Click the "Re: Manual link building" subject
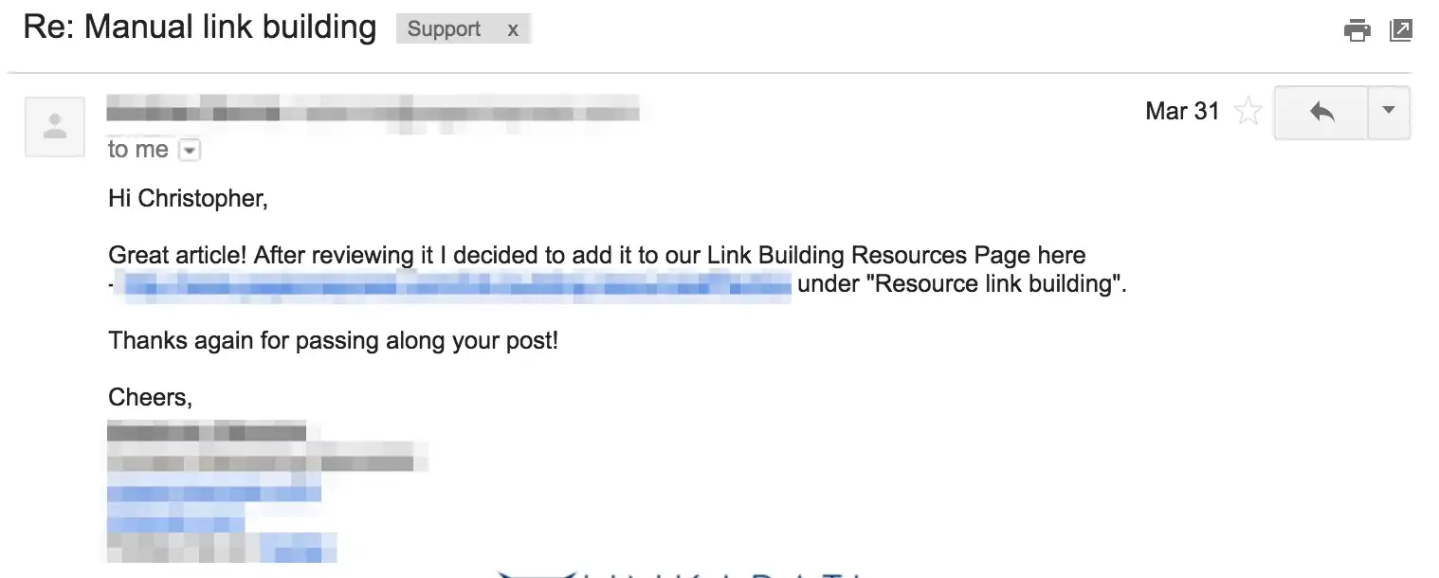The width and height of the screenshot is (1439, 578). pos(200,27)
